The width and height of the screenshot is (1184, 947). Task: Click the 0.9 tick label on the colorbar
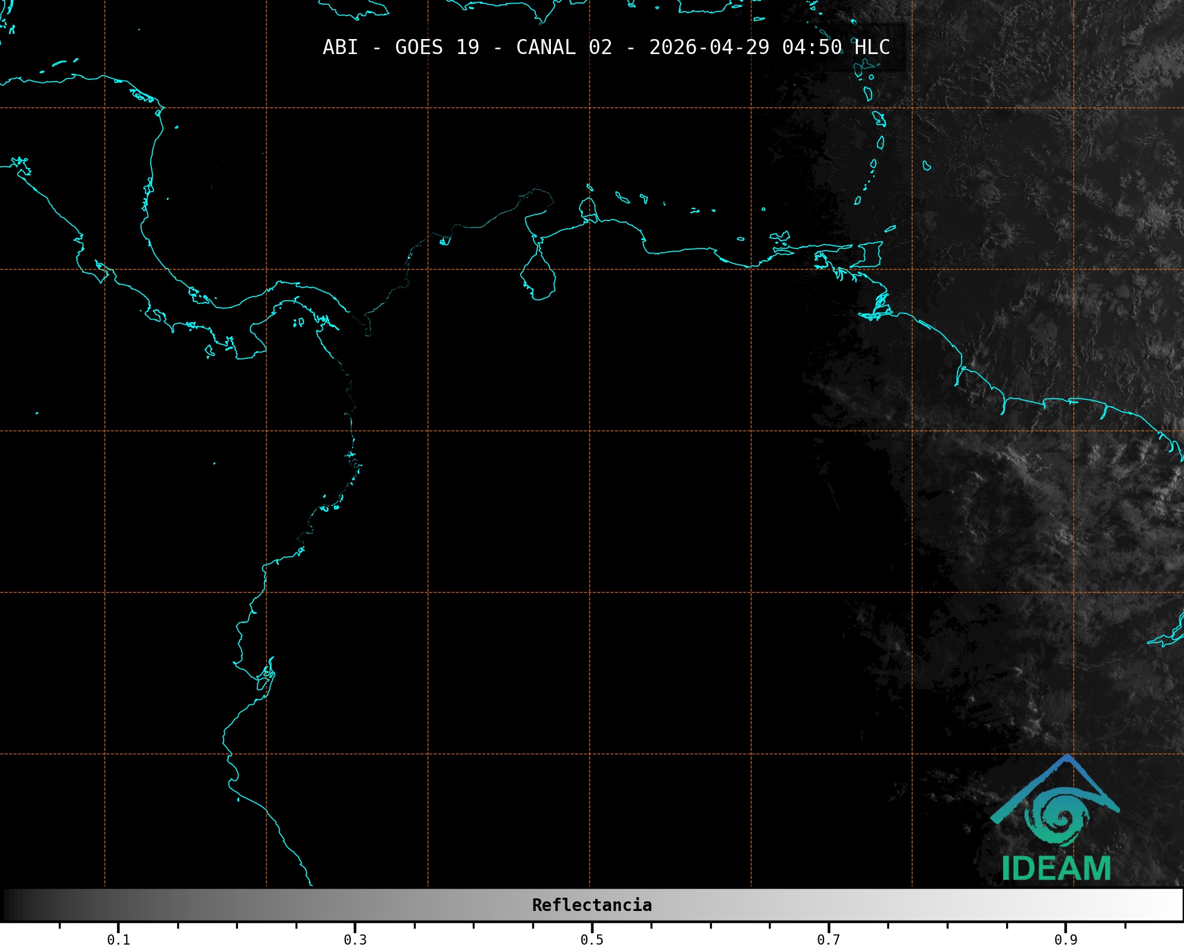1066,940
